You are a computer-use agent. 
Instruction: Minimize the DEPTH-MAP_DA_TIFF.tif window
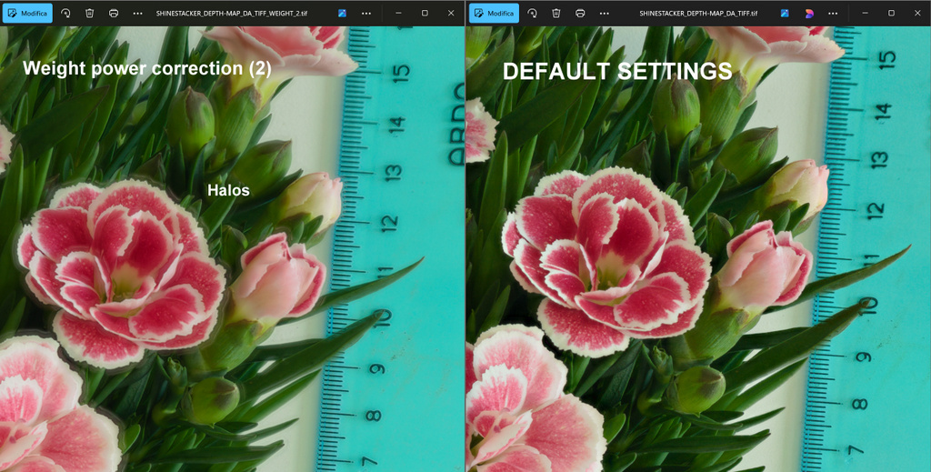click(x=866, y=13)
